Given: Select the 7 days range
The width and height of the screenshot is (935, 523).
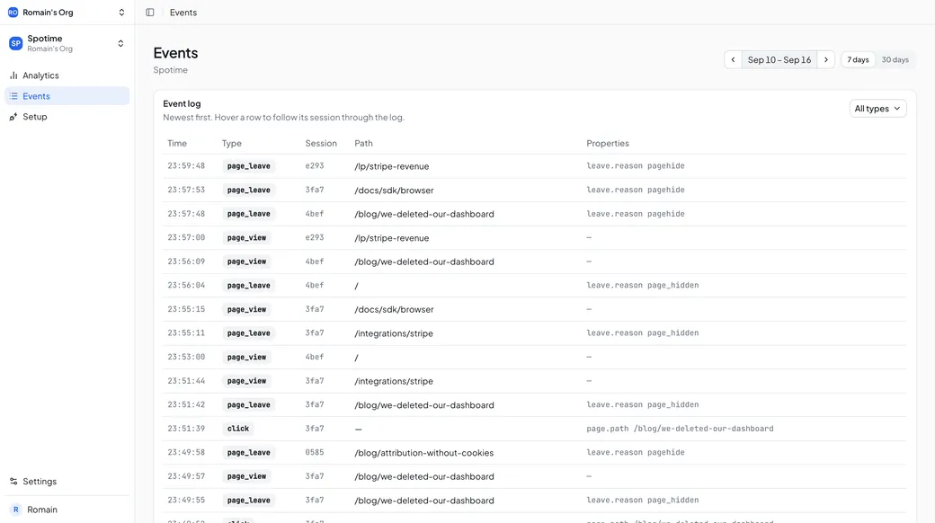Looking at the screenshot, I should tap(858, 59).
